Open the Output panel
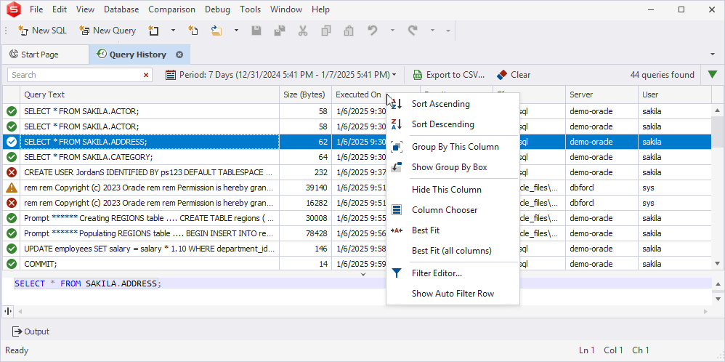Screen dimensions: 725x362 pos(31,331)
